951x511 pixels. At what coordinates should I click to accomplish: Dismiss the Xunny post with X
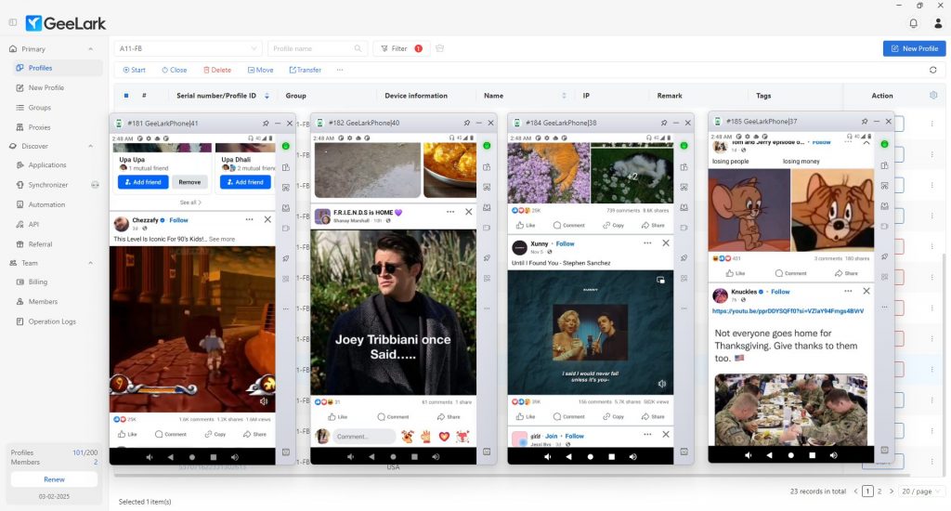[665, 242]
